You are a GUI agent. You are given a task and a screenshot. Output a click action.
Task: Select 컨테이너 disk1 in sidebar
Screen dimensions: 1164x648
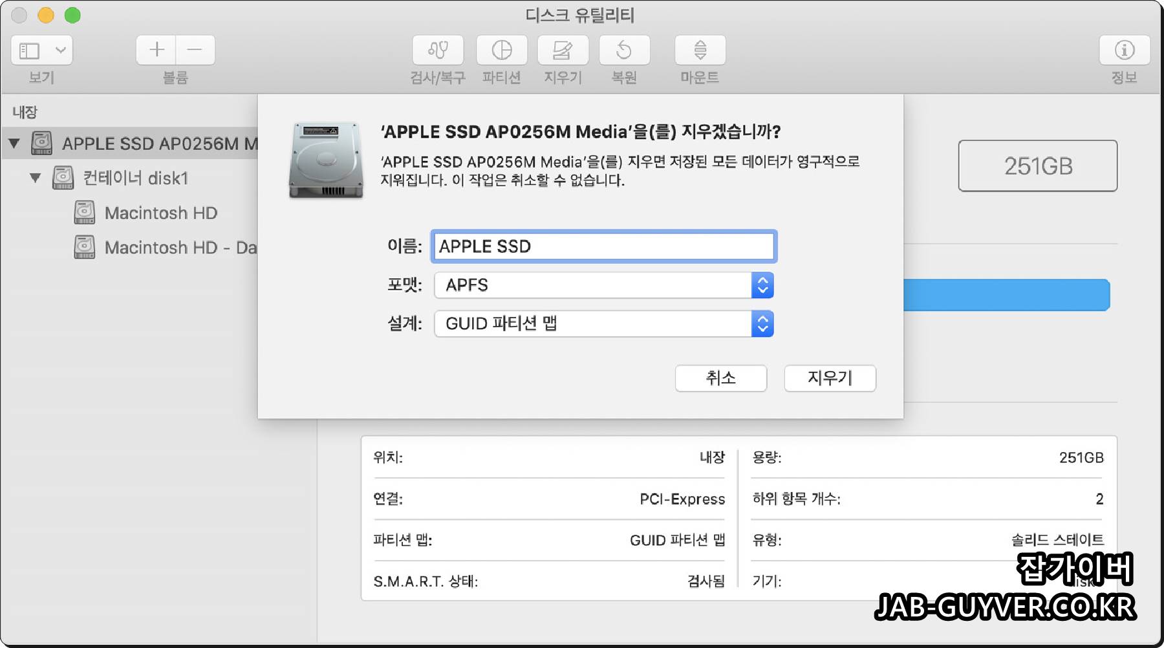tap(136, 178)
